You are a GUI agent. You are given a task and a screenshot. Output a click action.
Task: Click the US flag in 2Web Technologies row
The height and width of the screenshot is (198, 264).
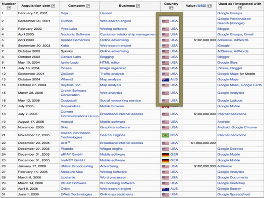(165, 195)
